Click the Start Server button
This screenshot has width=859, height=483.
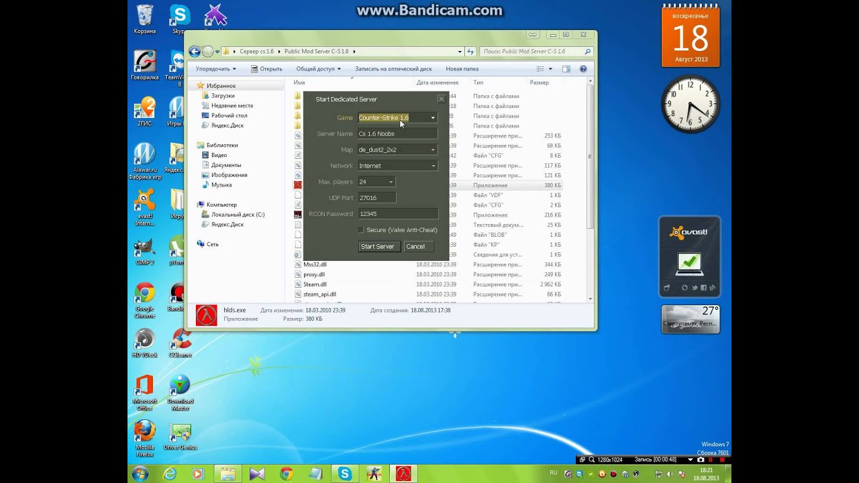pyautogui.click(x=379, y=246)
